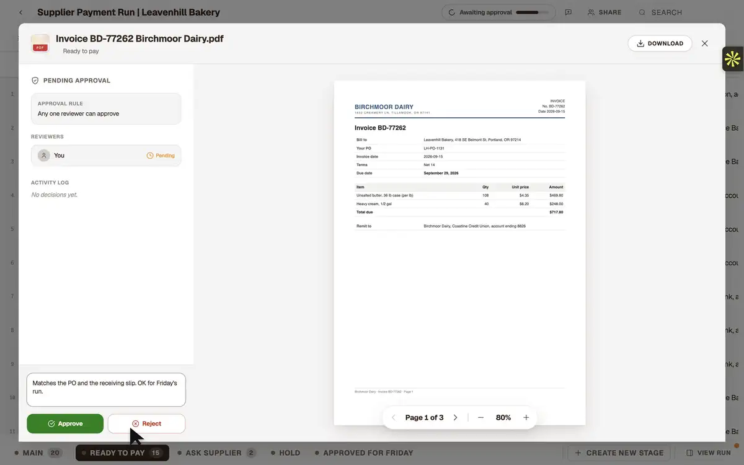This screenshot has width=744, height=465.
Task: Click the 'Ready to pay' subtitle under the filename
Action: click(81, 51)
